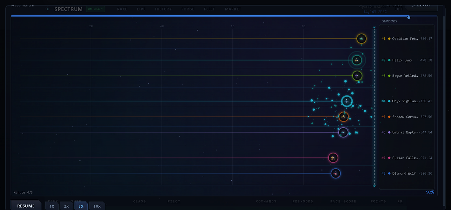The image size is (451, 210).
Task: Resume the race replay
Action: pos(26,206)
